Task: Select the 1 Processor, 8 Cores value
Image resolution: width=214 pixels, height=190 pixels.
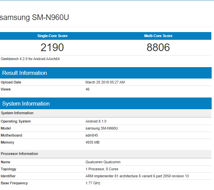Action: pyautogui.click(x=102, y=169)
